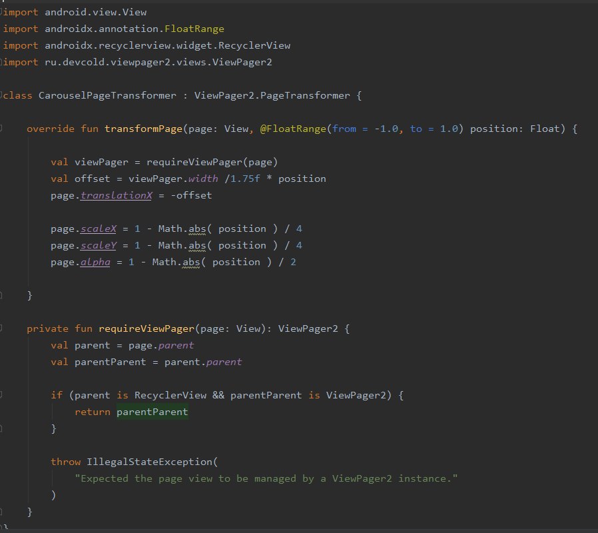The image size is (598, 533).
Task: Click the && operator
Action: pos(218,395)
